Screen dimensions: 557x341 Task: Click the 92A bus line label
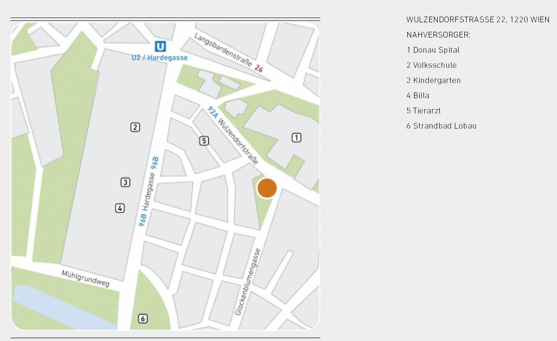point(212,112)
